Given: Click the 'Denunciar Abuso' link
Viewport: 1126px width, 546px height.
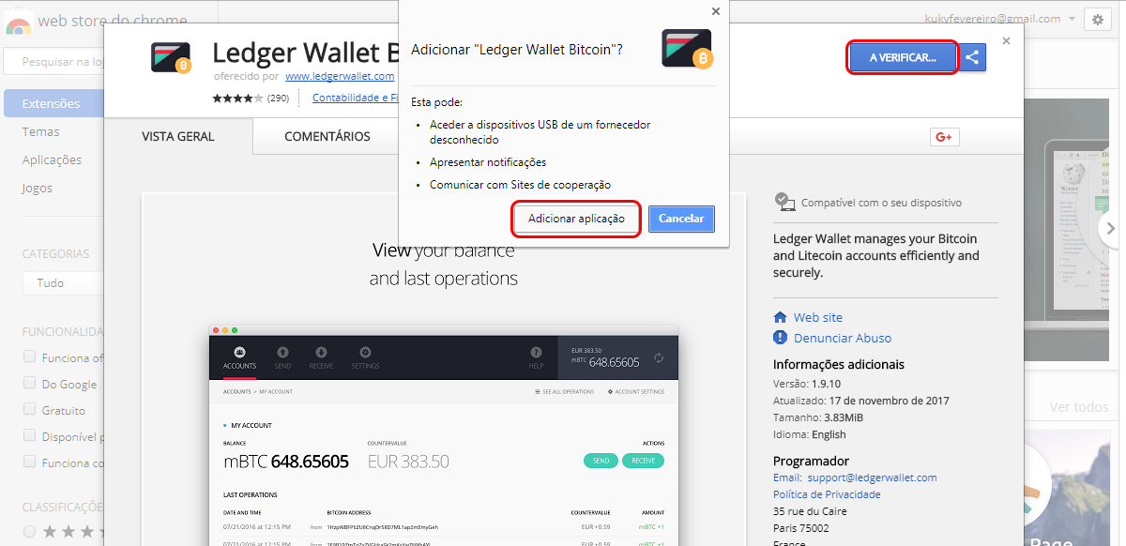Looking at the screenshot, I should click(843, 338).
